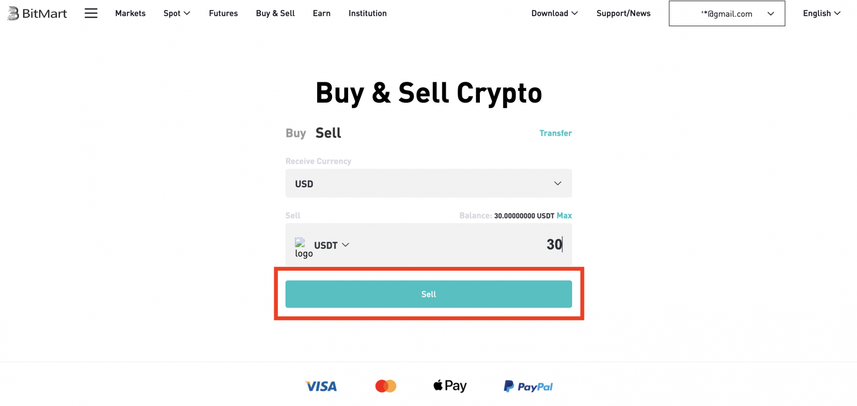Viewport: 857px width, 406px height.
Task: Go to Support/News
Action: (623, 13)
